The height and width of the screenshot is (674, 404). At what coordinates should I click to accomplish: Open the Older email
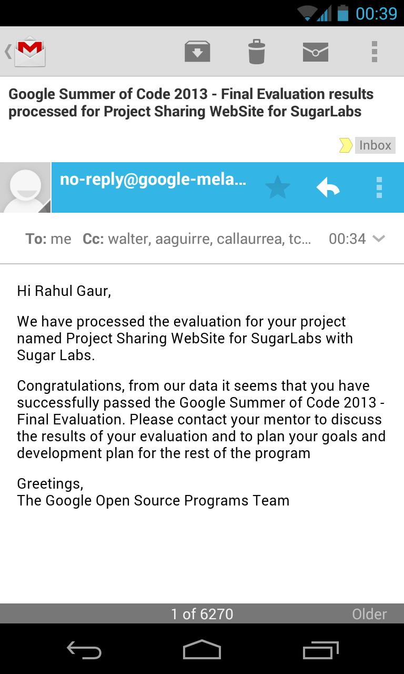(x=369, y=613)
